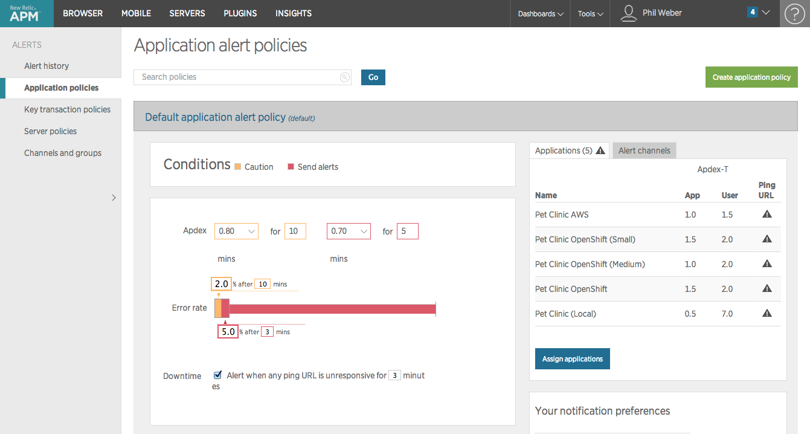The image size is (810, 434).
Task: Click the Apdex alert minutes field showing 5
Action: [x=408, y=231]
